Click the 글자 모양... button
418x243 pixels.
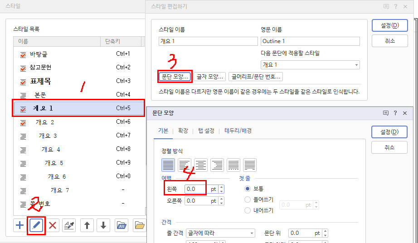pyautogui.click(x=209, y=77)
